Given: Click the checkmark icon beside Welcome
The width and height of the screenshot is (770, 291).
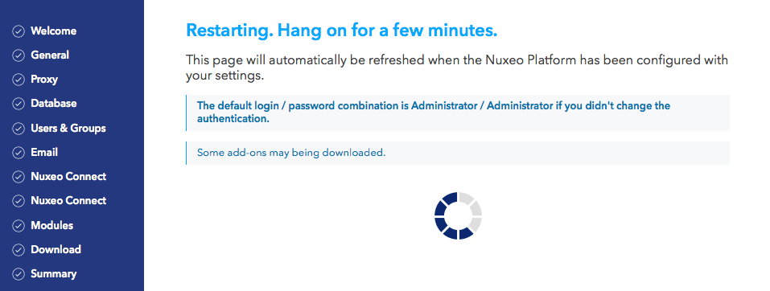Looking at the screenshot, I should tap(19, 31).
